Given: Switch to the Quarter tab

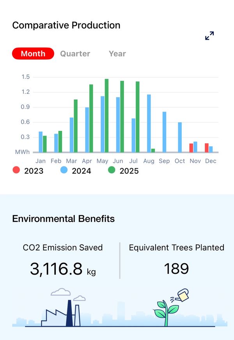Looking at the screenshot, I should tap(75, 54).
